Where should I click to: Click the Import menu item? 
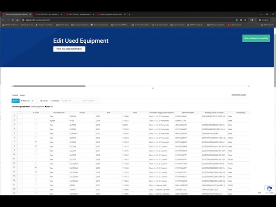tap(22, 95)
